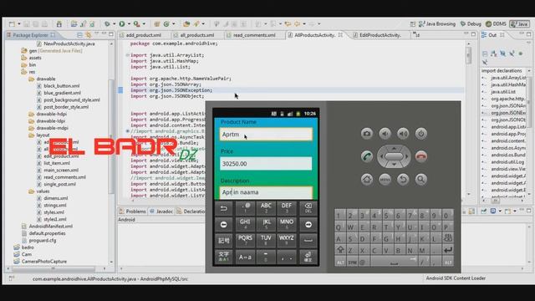Click the code editor vertical scrollbar

(468, 54)
